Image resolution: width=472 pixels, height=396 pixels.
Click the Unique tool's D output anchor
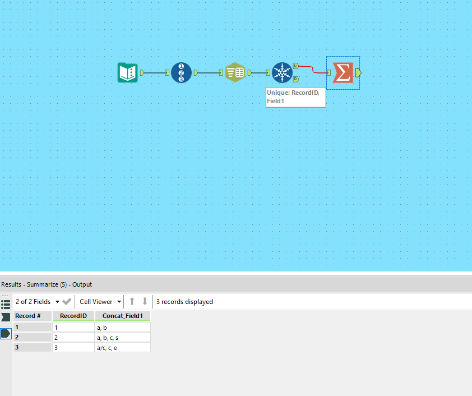click(x=295, y=79)
